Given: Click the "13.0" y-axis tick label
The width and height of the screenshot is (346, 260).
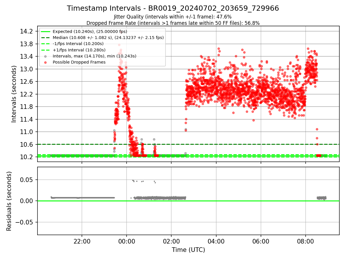Looking at the screenshot, I should click(26, 69).
